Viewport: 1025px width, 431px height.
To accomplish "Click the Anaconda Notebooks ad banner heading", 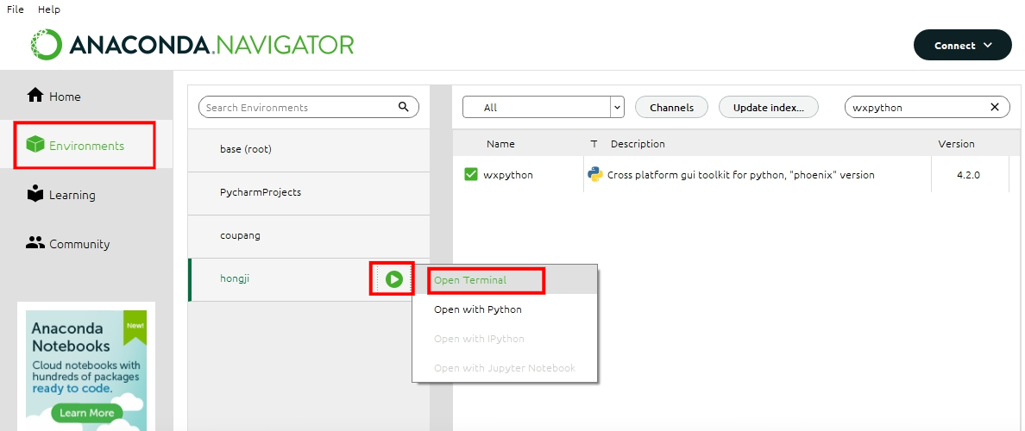I will [x=71, y=336].
